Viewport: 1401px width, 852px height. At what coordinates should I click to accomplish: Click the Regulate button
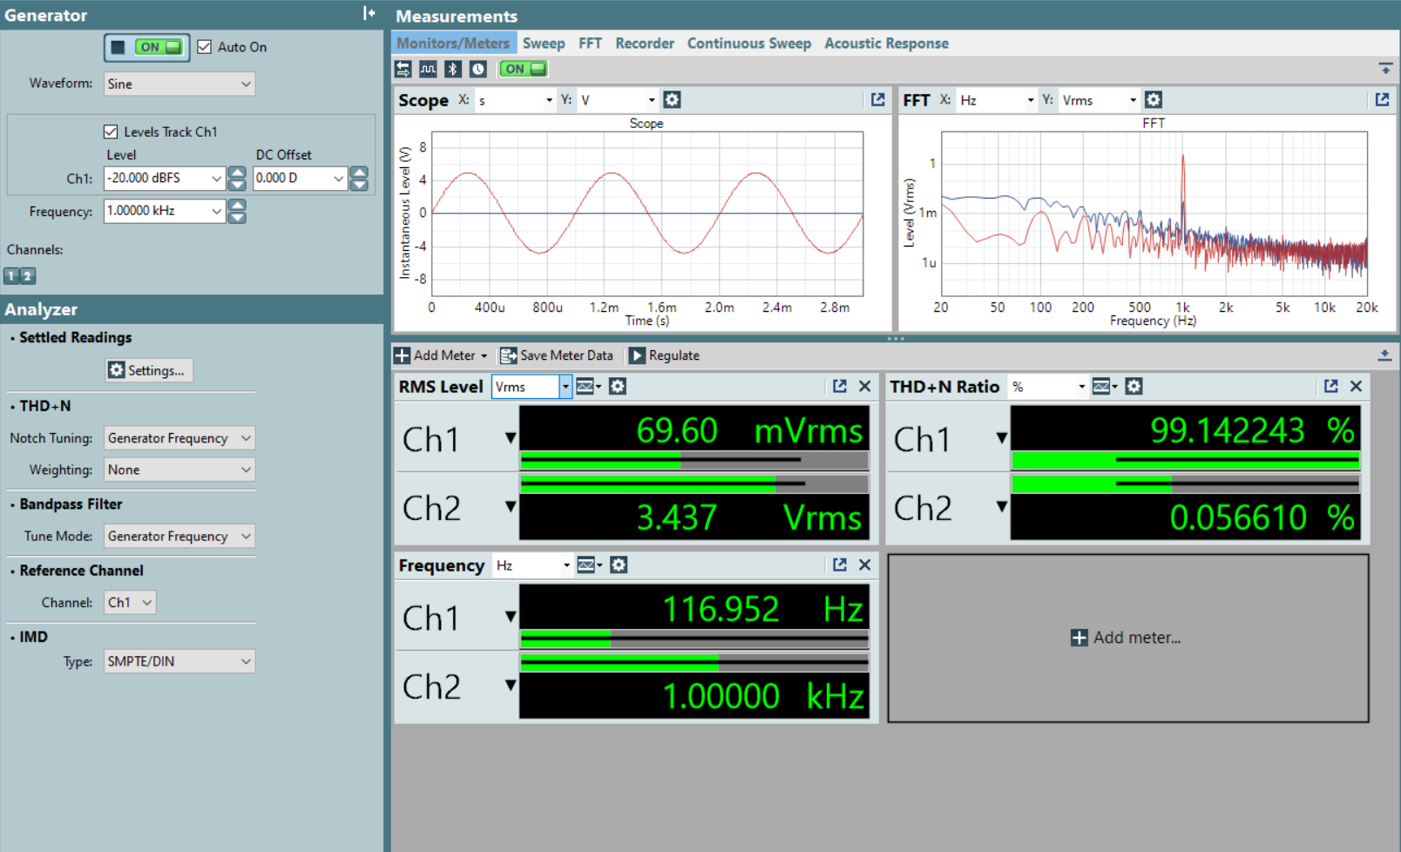pyautogui.click(x=665, y=355)
